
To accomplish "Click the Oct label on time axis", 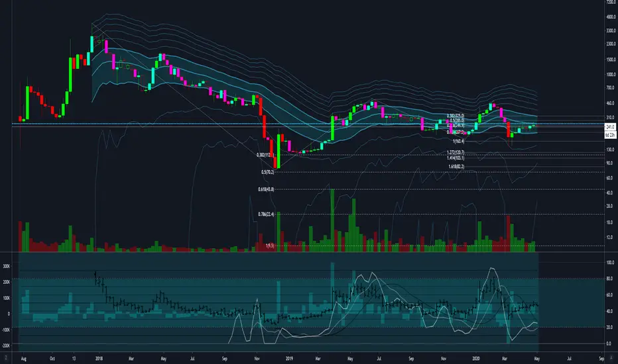I will click(52, 359).
